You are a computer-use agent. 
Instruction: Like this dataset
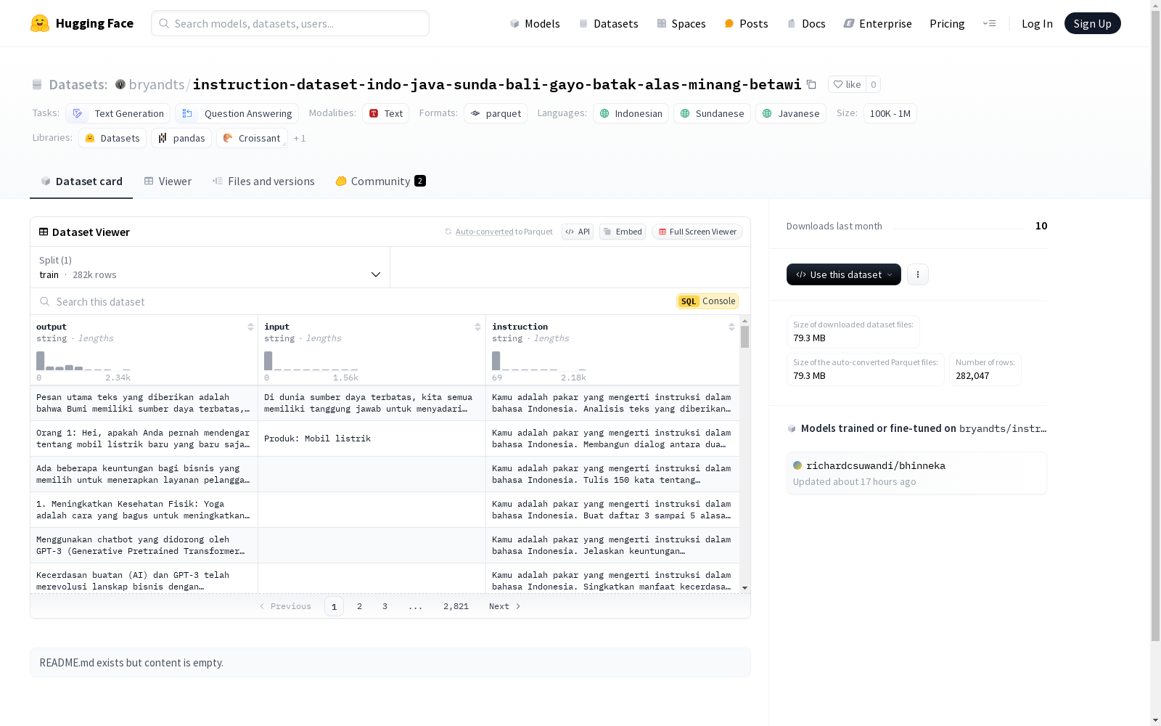(847, 84)
